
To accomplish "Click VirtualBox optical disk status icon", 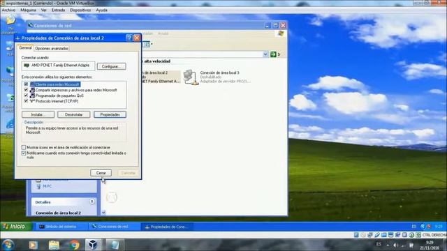I will (x=363, y=235).
